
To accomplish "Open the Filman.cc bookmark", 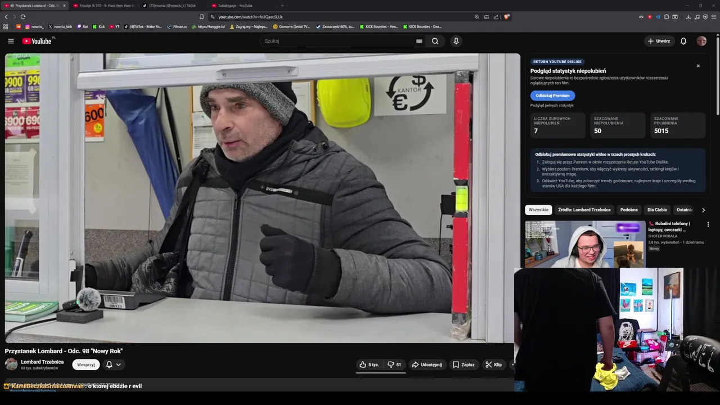I will tap(177, 26).
